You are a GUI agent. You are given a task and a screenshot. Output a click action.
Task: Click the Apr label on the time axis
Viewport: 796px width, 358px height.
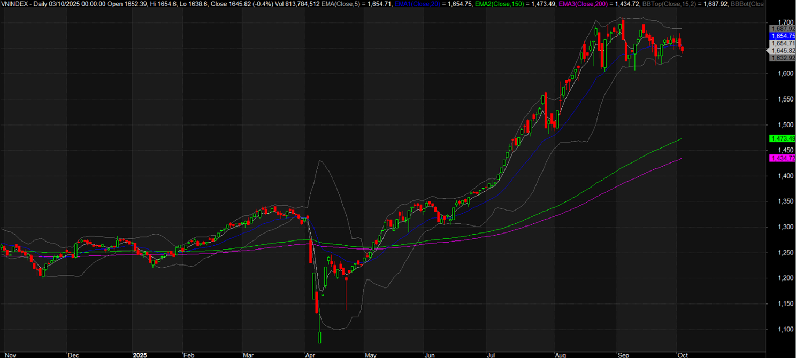tap(310, 354)
